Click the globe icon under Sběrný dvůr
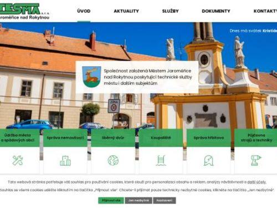 tap(113, 160)
